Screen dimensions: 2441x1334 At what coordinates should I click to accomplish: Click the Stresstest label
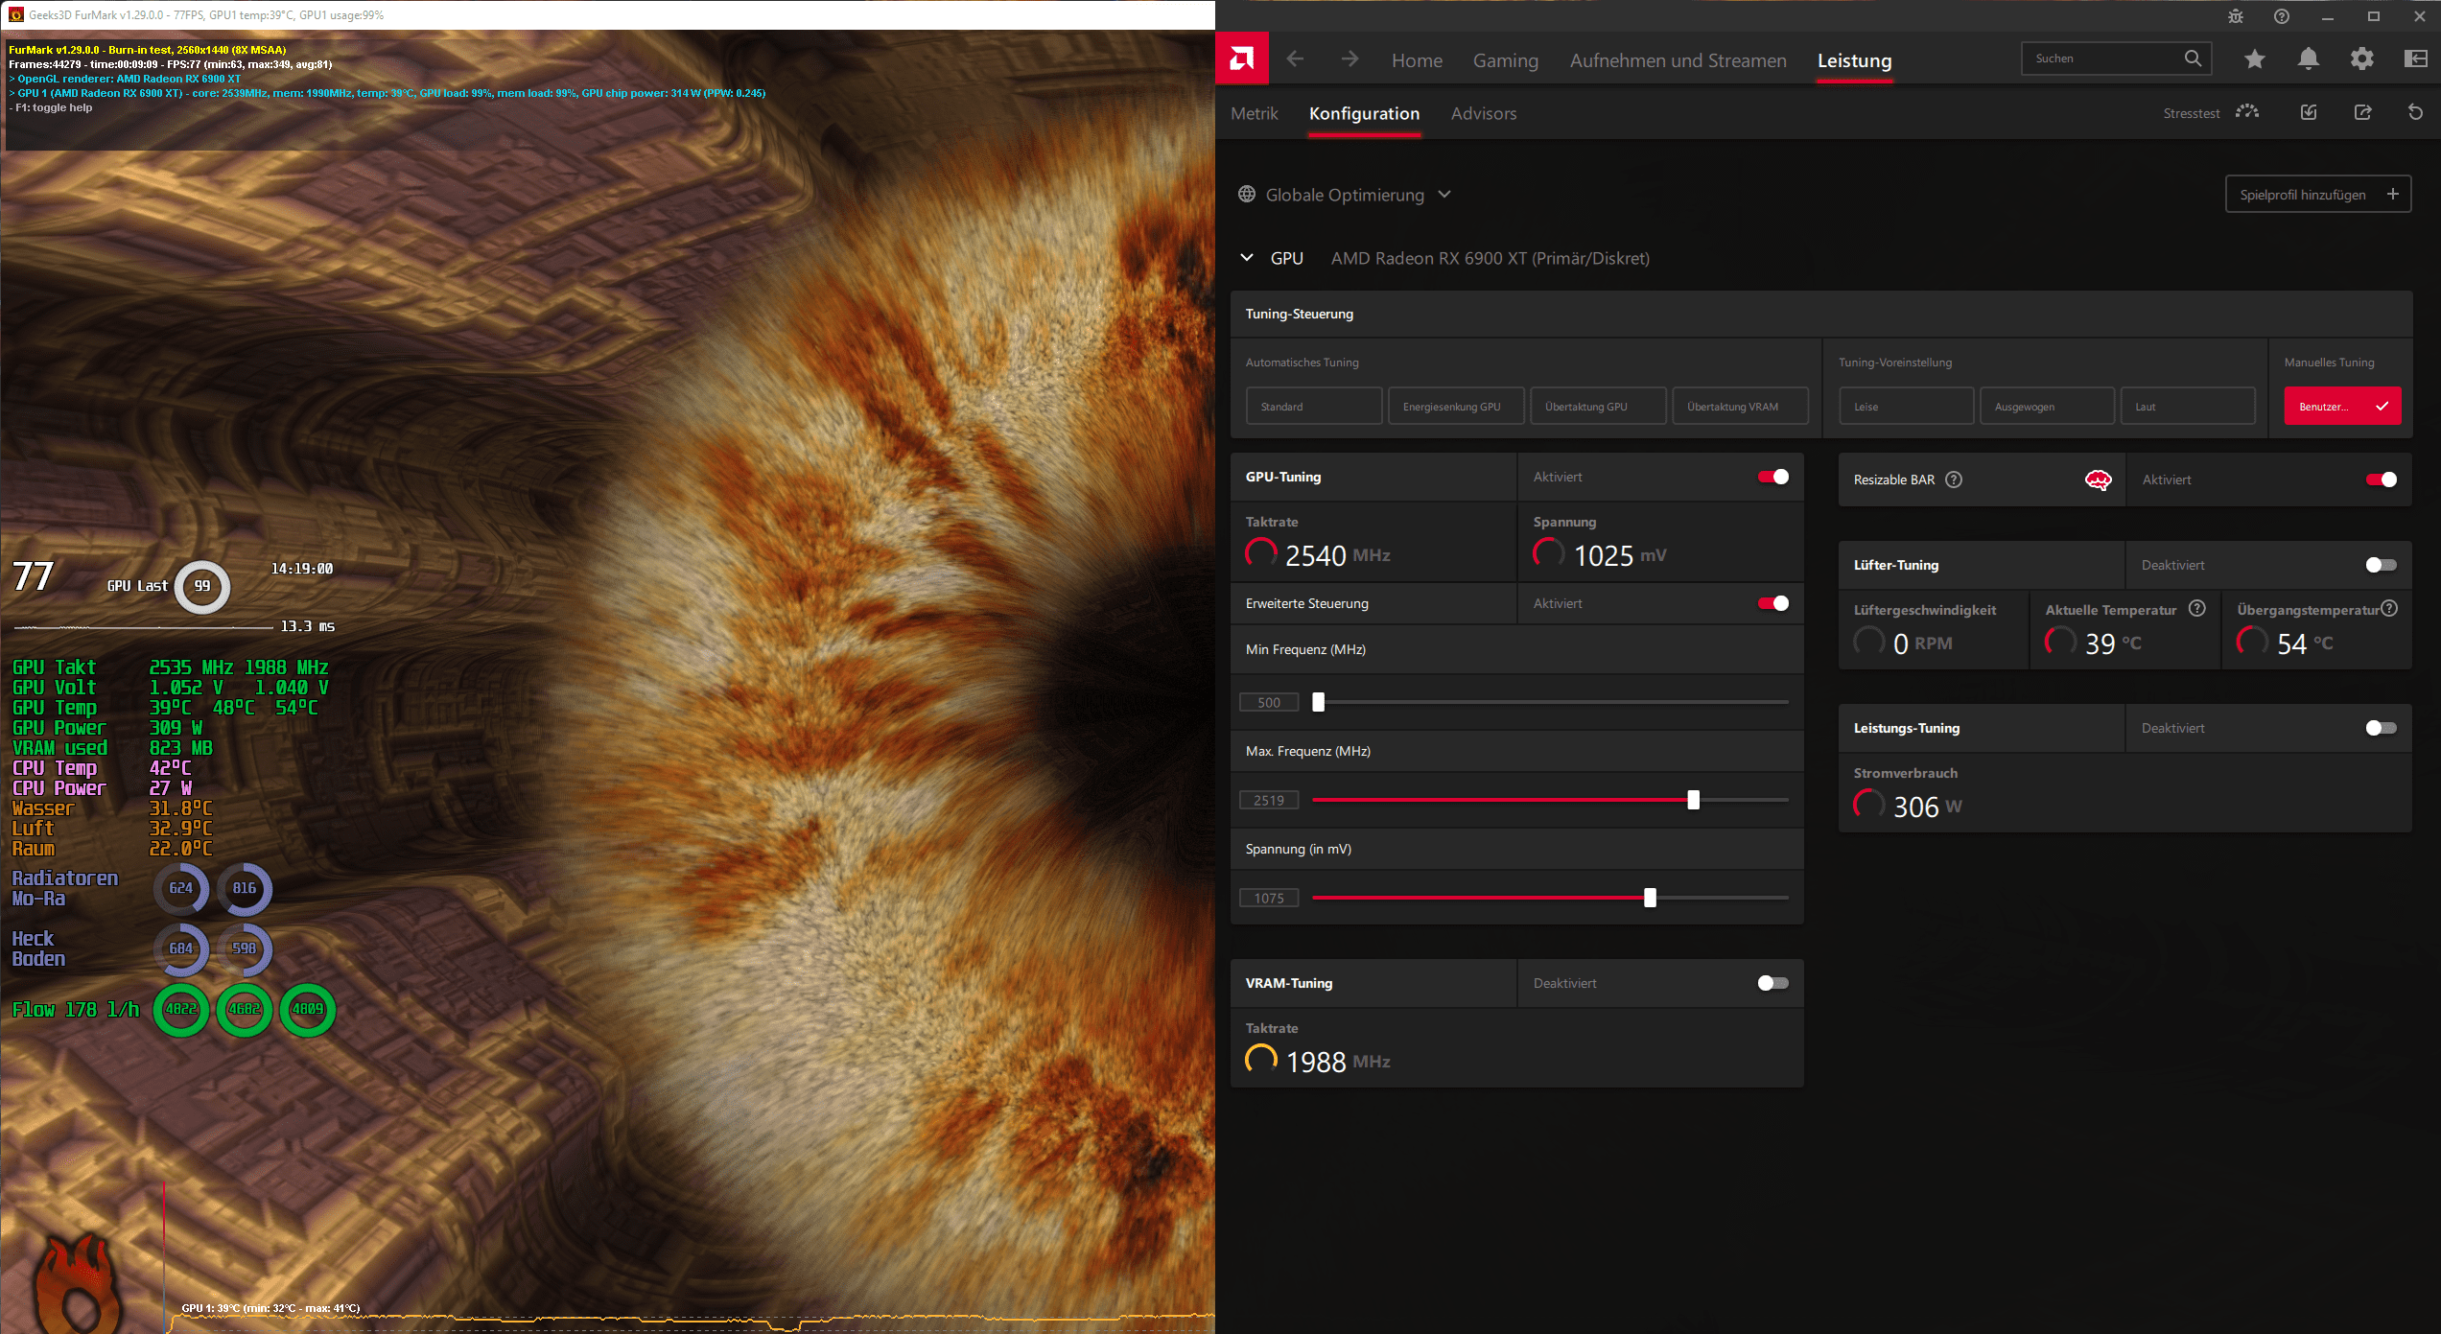(x=2191, y=113)
